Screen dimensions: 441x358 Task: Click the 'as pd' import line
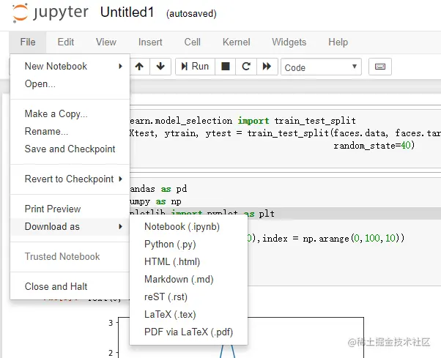(x=158, y=189)
